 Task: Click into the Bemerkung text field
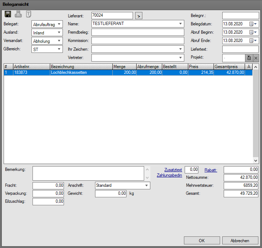[x=88, y=173]
